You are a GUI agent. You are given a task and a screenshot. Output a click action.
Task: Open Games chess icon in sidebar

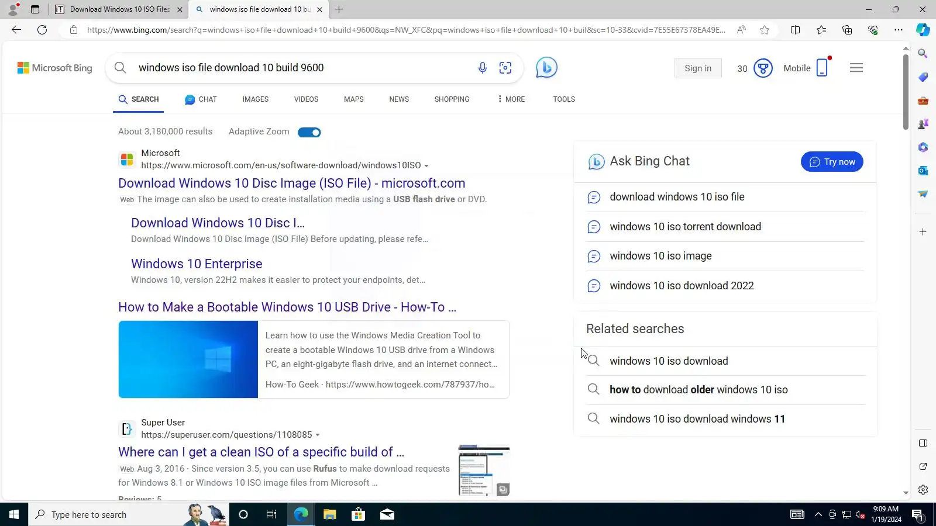coord(923,124)
